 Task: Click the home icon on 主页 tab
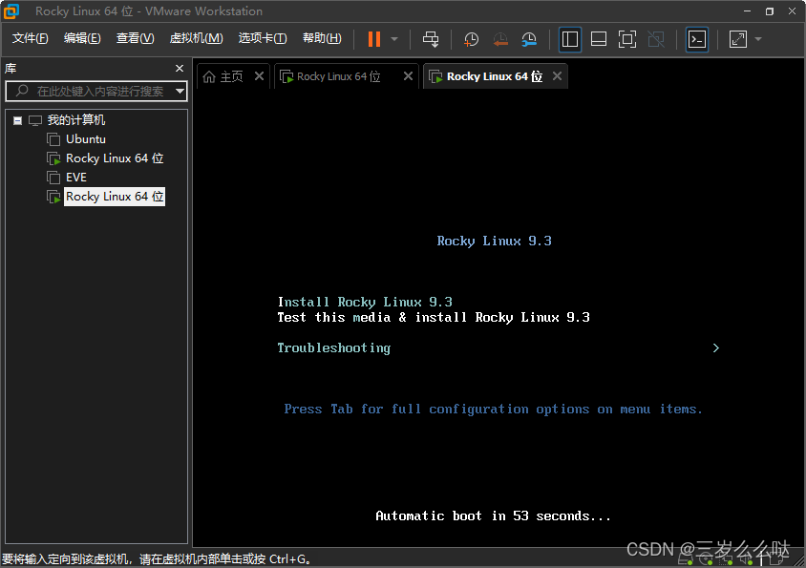pyautogui.click(x=209, y=76)
